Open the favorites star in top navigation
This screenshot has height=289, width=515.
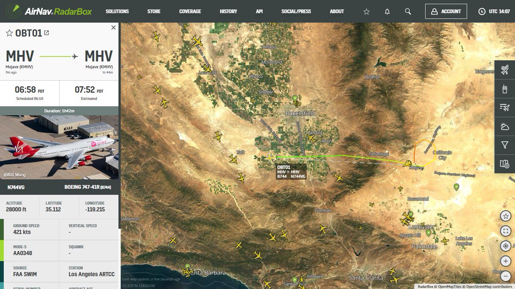tap(367, 12)
